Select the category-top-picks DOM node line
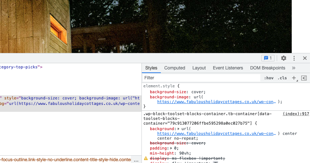The height and width of the screenshot is (163, 310). tap(21, 67)
